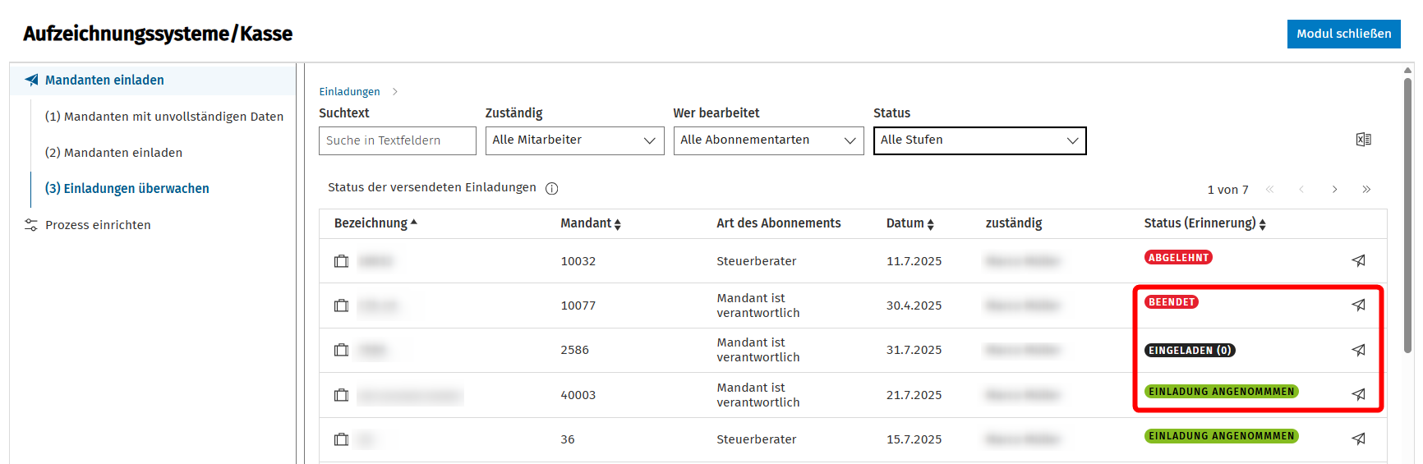Send reminder for Mandant 10077 row

(x=1359, y=305)
